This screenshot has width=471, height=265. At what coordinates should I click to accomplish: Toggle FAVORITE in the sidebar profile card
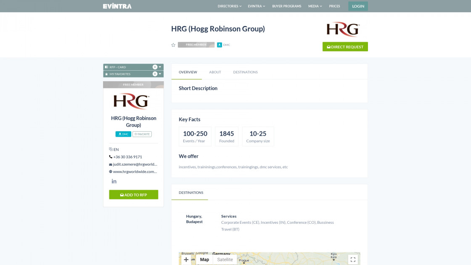(x=142, y=134)
